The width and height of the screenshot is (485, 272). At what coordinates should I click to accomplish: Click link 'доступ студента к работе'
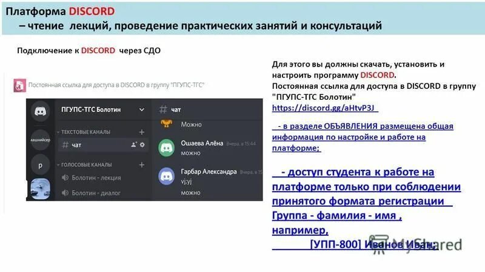[x=367, y=208]
